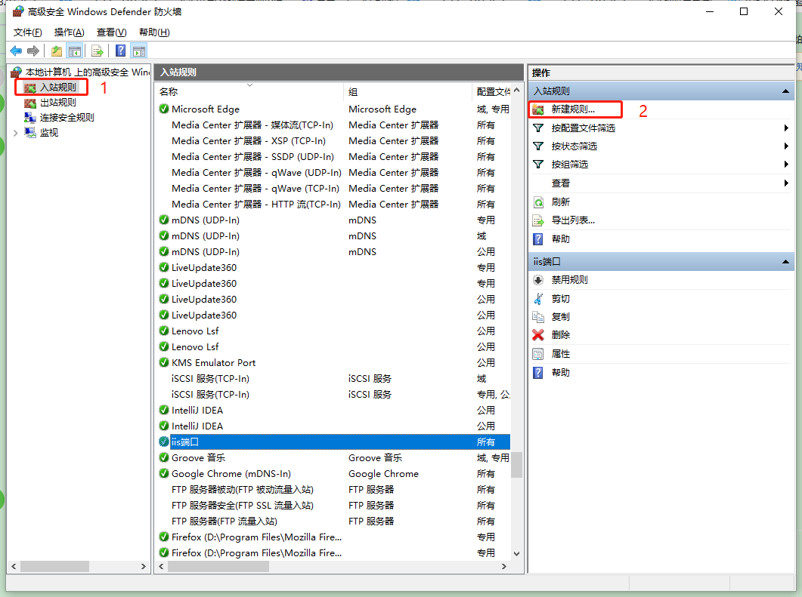
Task: Select FTP 服务器安全(FTP SSL 流量入站) rule
Action: pos(333,506)
